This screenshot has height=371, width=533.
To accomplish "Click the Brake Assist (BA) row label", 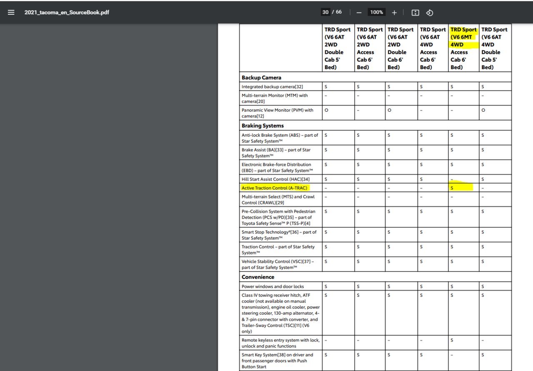I will [x=276, y=153].
